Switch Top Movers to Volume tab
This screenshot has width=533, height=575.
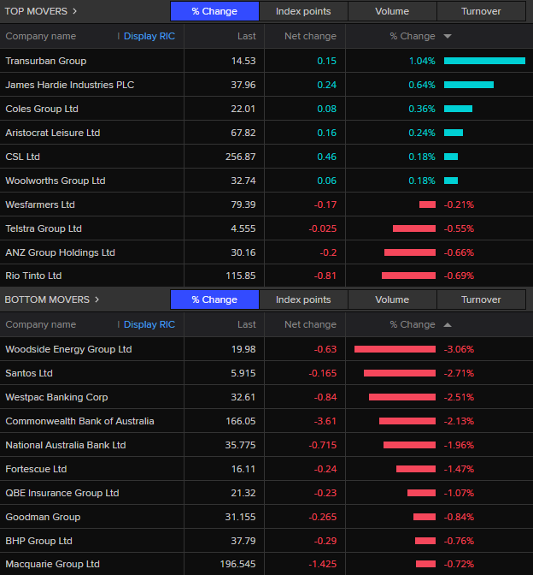[x=392, y=11]
